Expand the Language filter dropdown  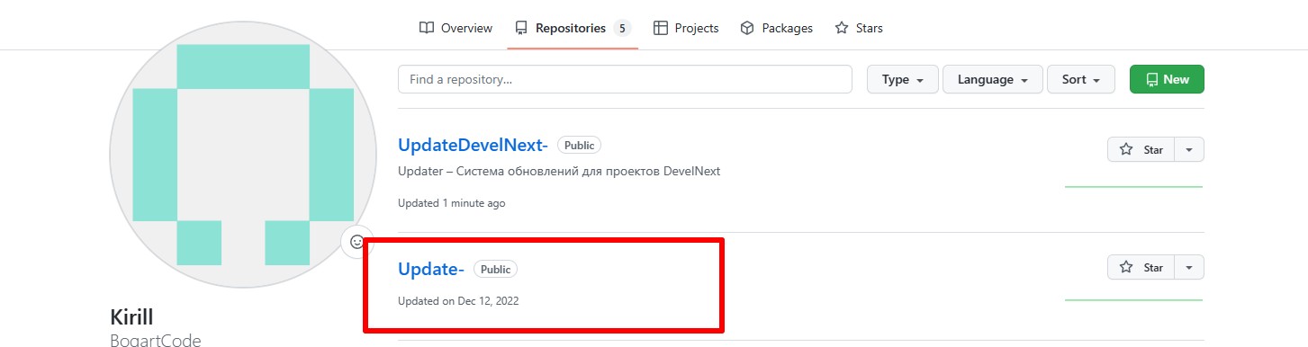click(x=992, y=79)
